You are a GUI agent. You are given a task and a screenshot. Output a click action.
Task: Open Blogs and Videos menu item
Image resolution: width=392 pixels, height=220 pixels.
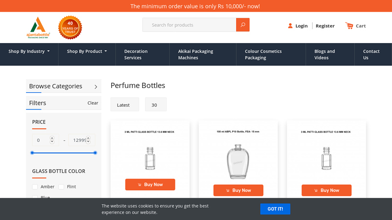pyautogui.click(x=324, y=54)
